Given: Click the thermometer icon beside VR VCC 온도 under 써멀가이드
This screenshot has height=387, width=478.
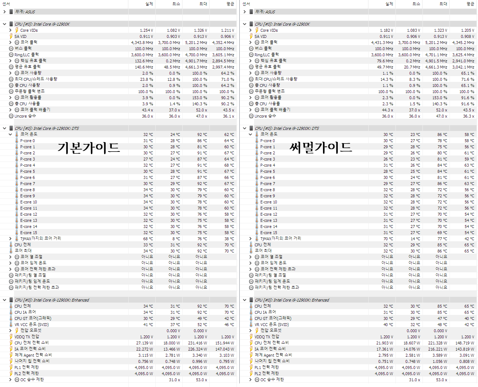Looking at the screenshot, I should 251,325.
